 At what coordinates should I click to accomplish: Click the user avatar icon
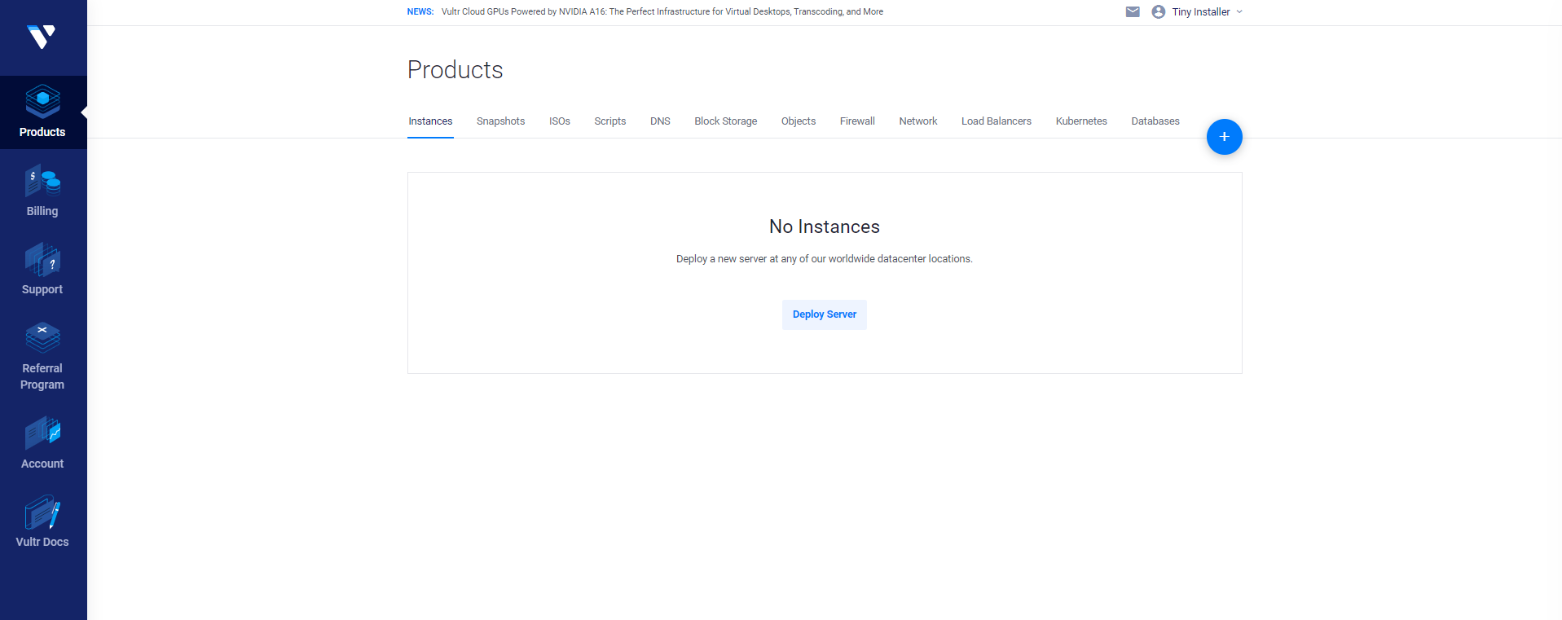point(1158,11)
